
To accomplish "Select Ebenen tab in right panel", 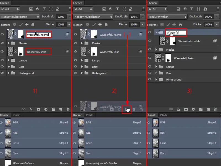I will point(152,3).
